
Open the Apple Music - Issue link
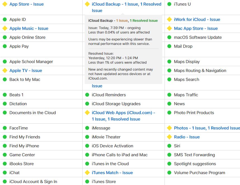29,28
